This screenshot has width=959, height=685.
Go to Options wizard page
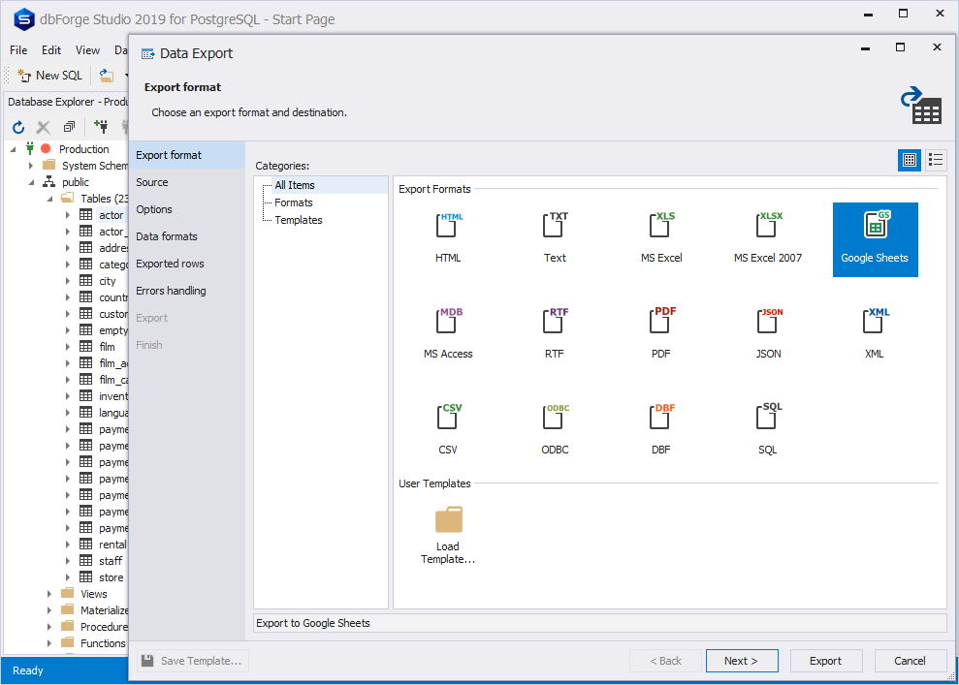click(187, 209)
